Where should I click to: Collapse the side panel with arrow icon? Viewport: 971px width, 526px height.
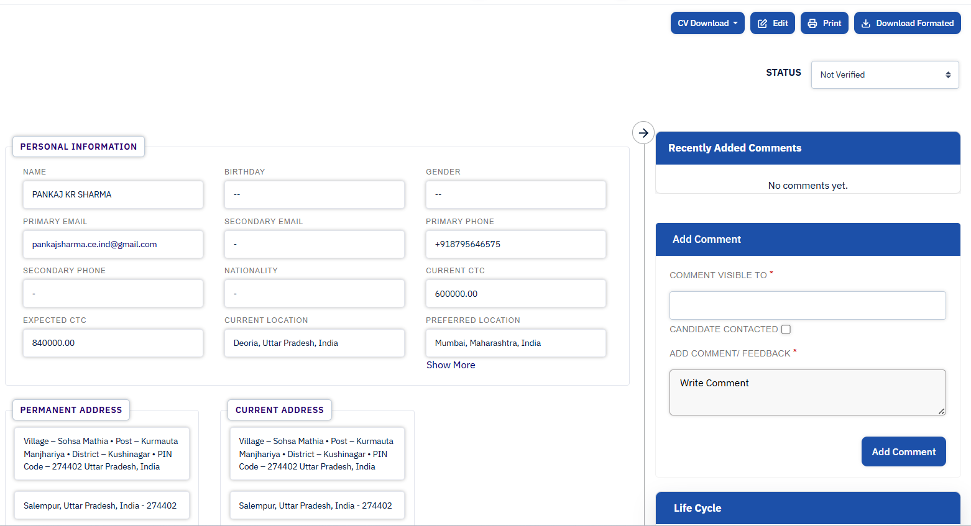tap(643, 133)
